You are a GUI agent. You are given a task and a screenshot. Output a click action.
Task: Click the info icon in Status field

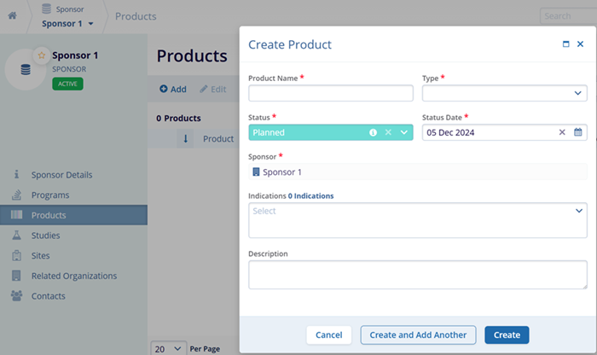coord(373,132)
